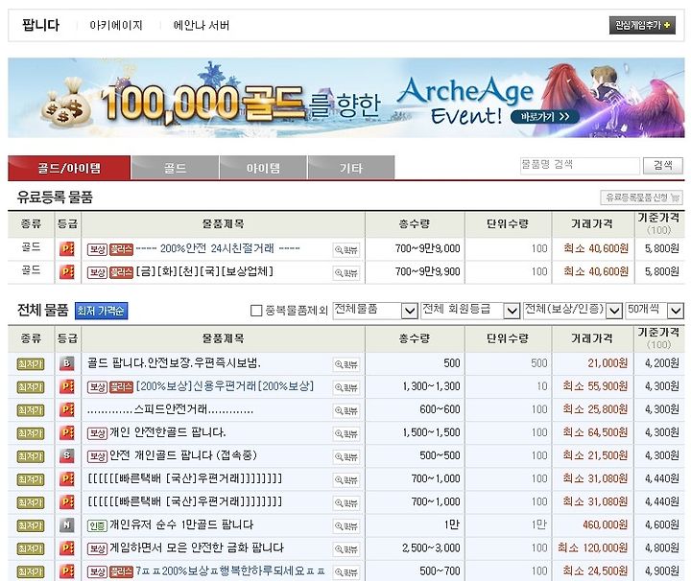Click base price 4,200원 cell
The width and height of the screenshot is (691, 581).
point(661,363)
